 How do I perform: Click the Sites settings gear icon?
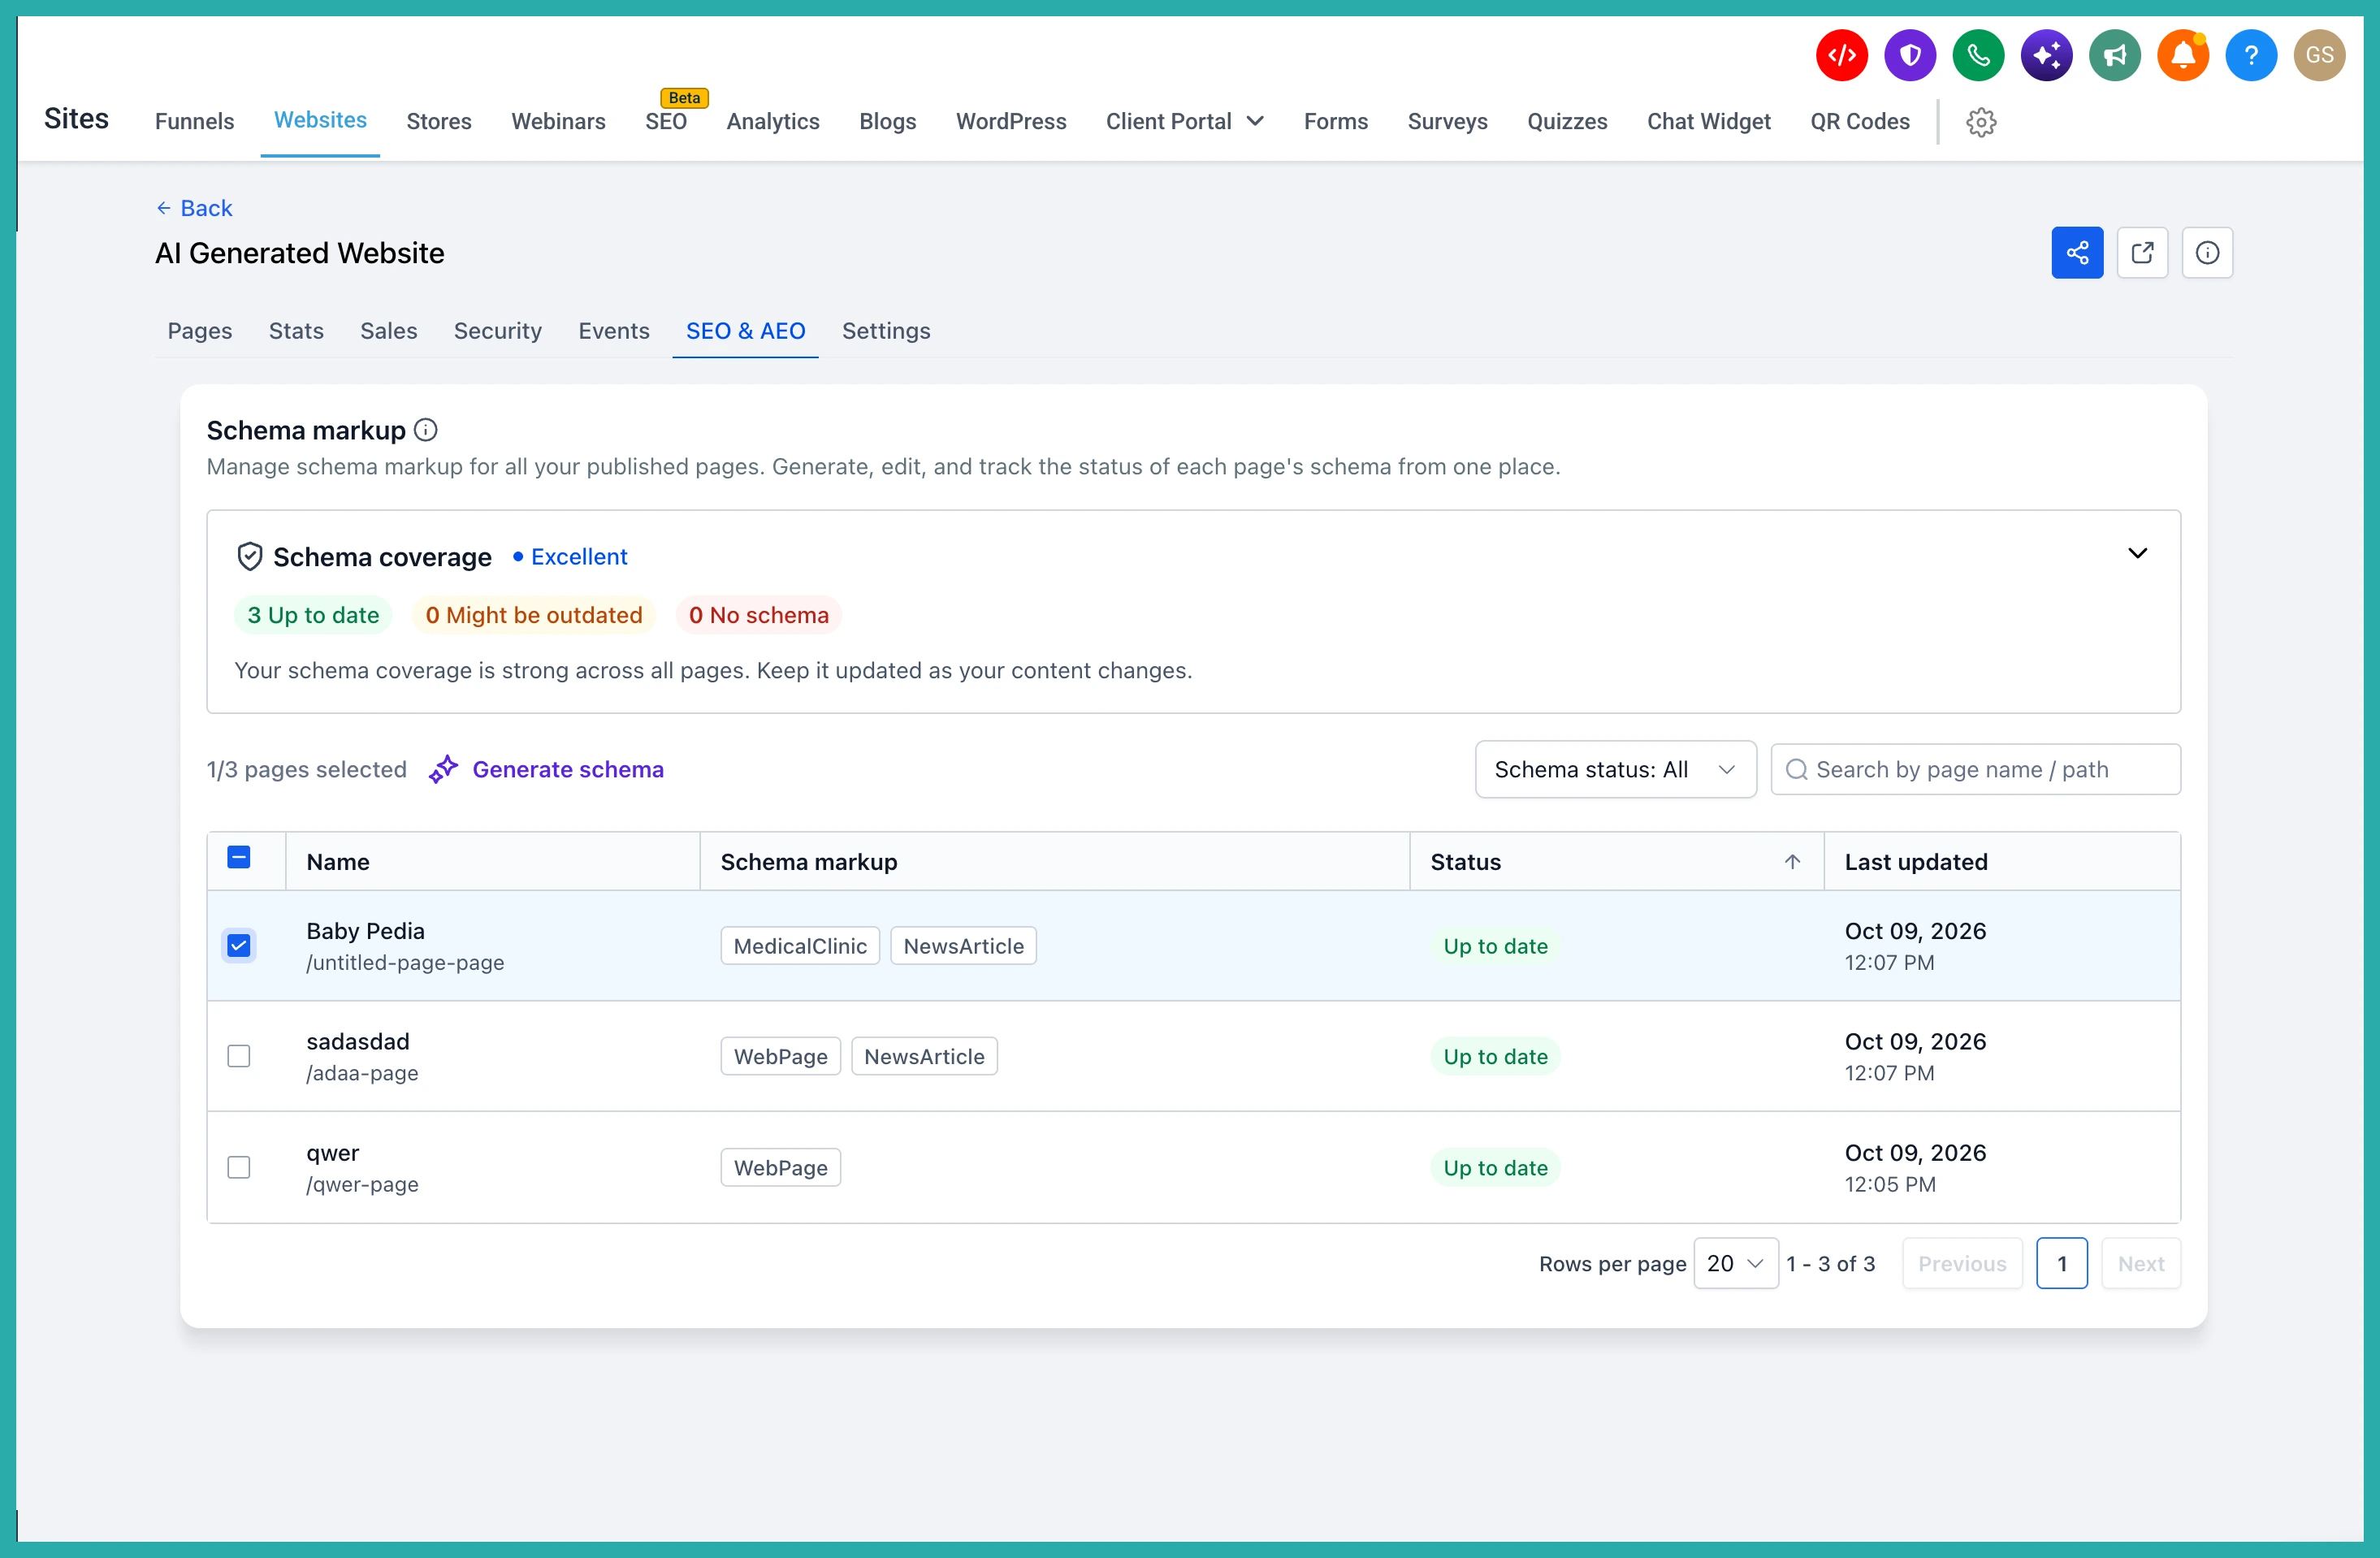point(1980,122)
